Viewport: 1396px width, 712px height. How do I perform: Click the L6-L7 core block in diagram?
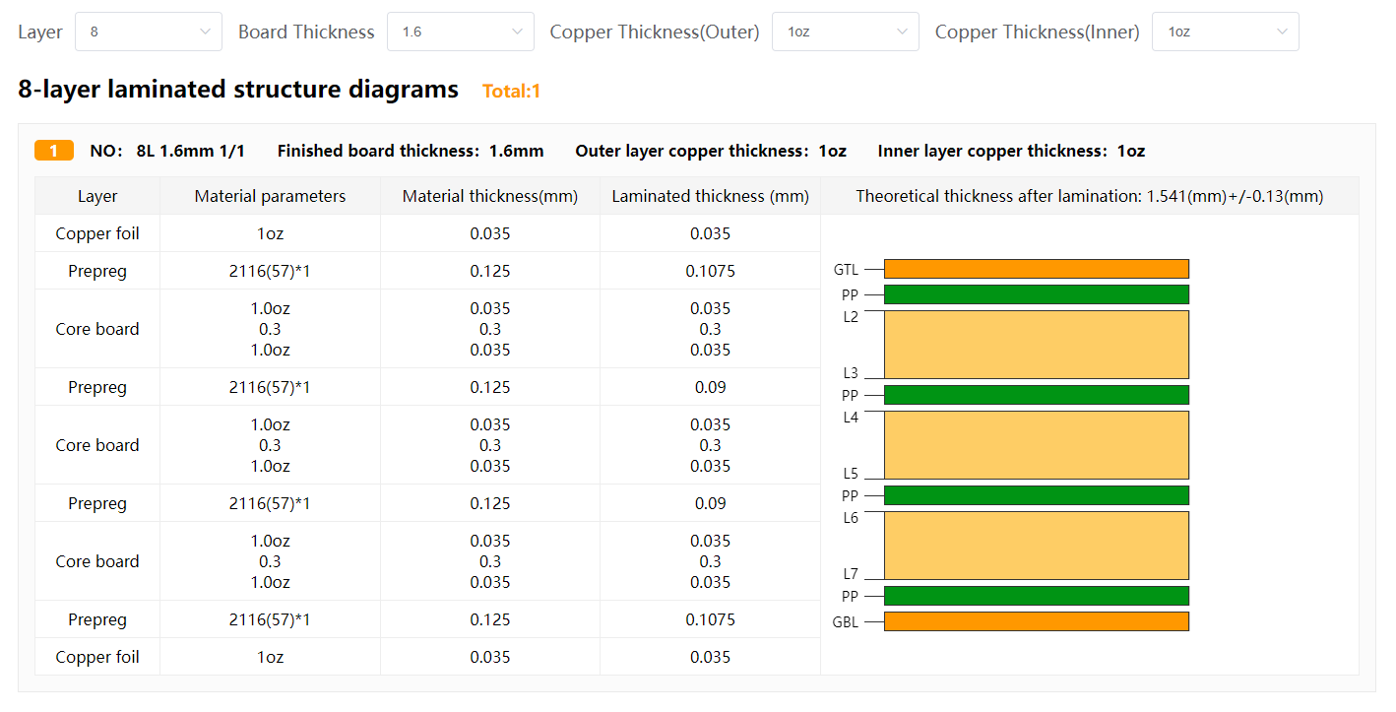pyautogui.click(x=1036, y=546)
